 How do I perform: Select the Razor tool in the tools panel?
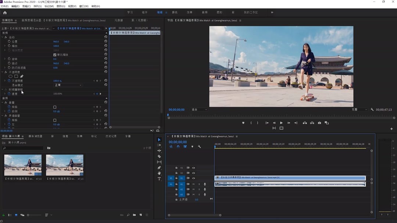click(x=159, y=156)
